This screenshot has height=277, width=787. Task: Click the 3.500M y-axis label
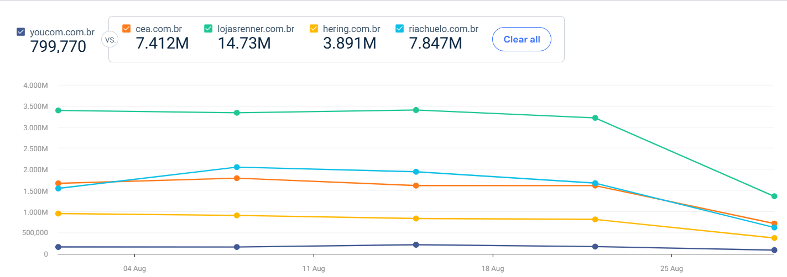pos(35,106)
